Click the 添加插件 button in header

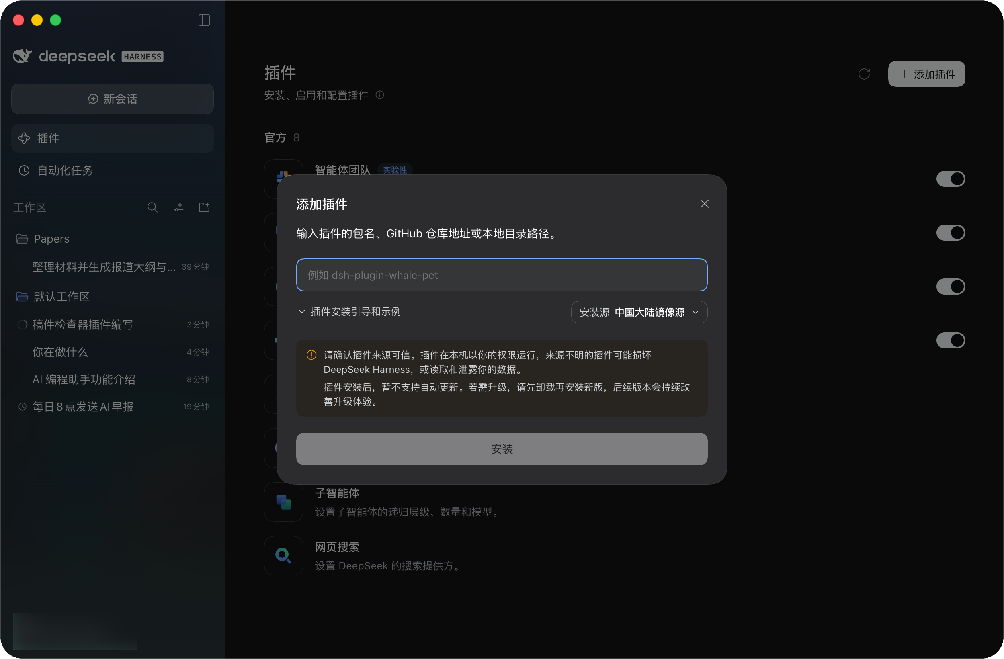[926, 74]
